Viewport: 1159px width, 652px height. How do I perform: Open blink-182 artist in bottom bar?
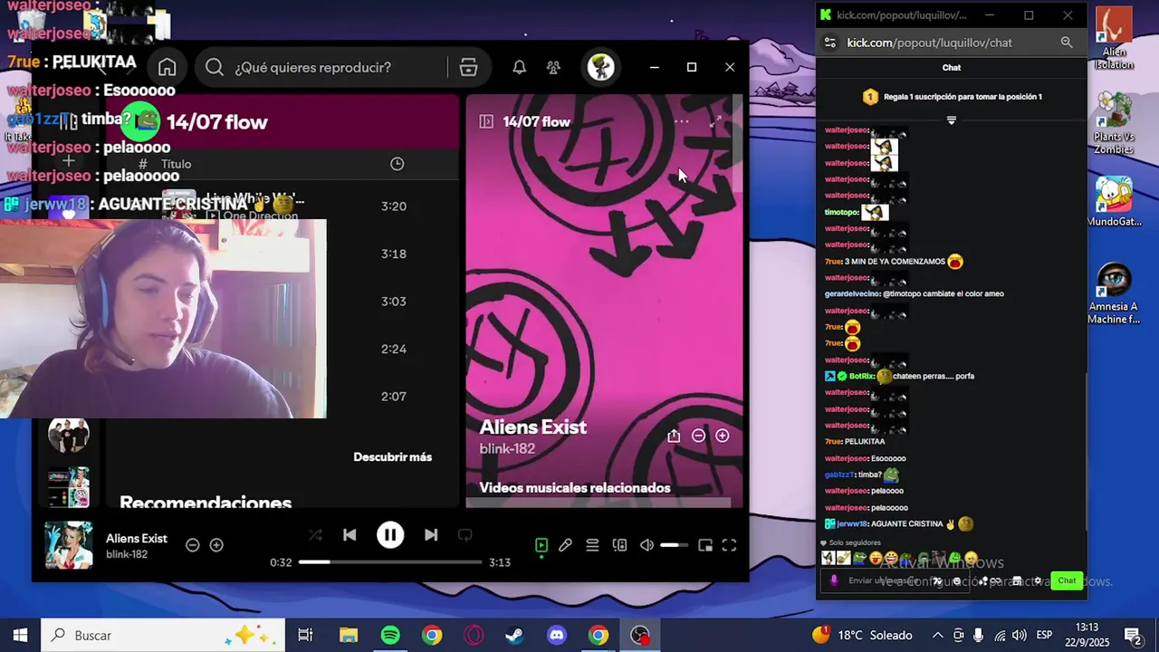coord(127,554)
